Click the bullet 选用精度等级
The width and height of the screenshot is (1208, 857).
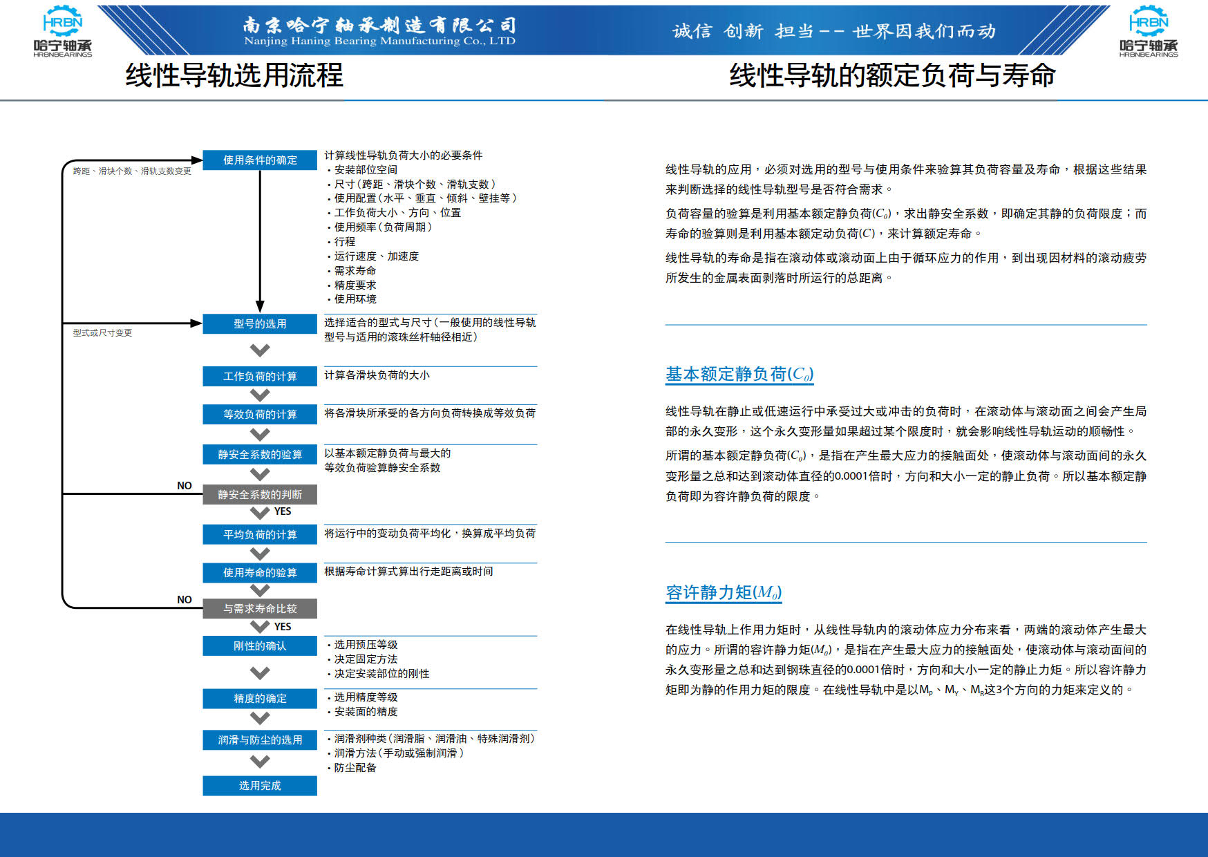[362, 697]
